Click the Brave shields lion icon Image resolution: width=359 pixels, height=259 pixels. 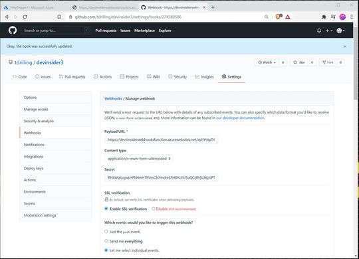pyautogui.click(x=278, y=17)
